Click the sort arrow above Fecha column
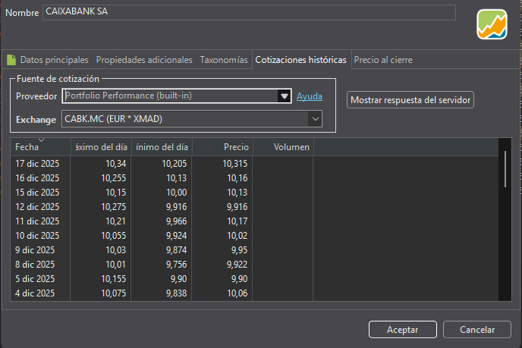Image resolution: width=522 pixels, height=348 pixels. [x=41, y=140]
